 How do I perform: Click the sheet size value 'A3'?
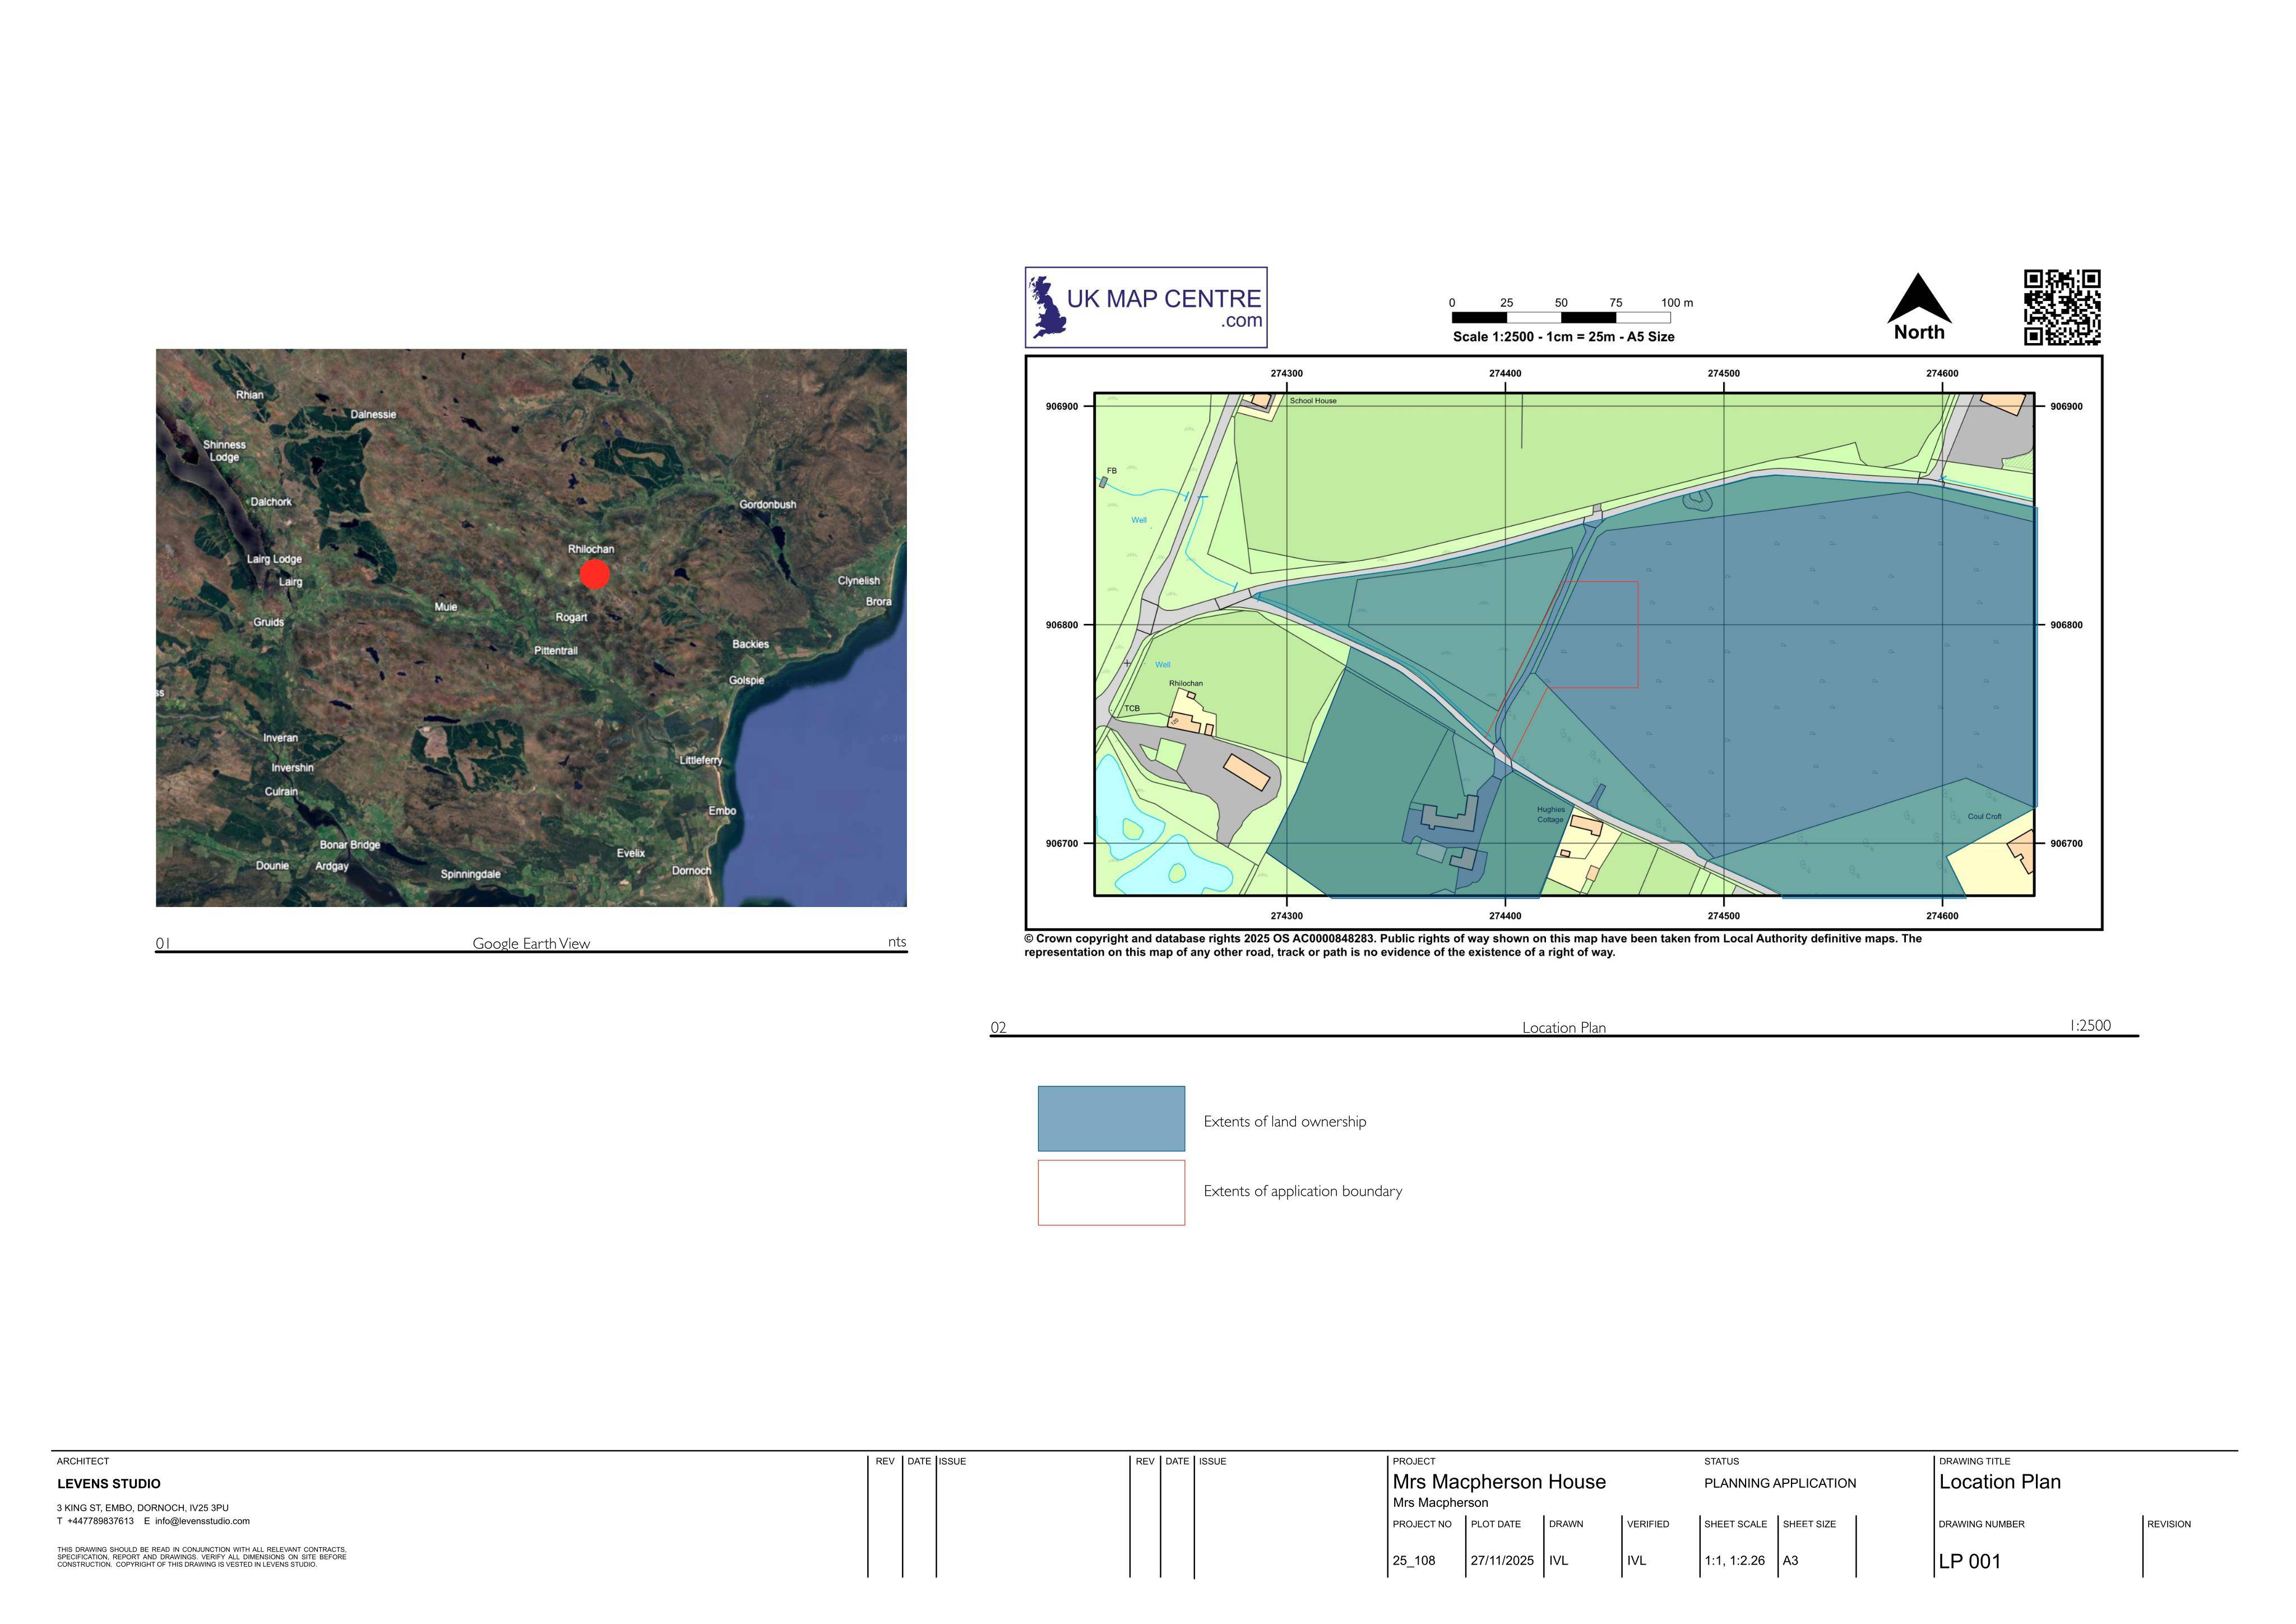[x=1790, y=1560]
